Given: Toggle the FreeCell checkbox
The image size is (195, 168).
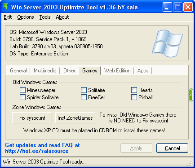Looking at the screenshot, I should 84,97.
